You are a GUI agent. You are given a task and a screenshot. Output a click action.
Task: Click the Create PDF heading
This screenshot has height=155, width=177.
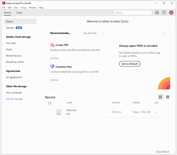tap(62, 45)
